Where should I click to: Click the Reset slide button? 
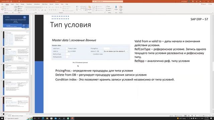(20, 9)
